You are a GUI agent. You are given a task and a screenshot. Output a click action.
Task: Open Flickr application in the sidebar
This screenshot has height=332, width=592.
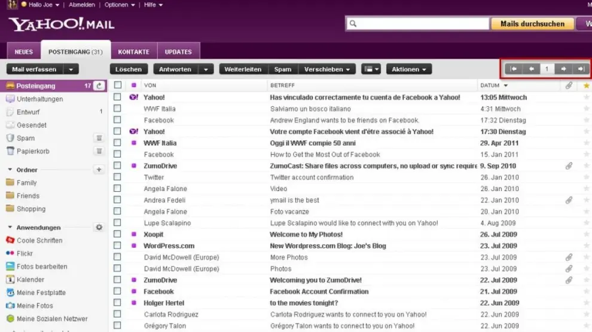tap(25, 254)
